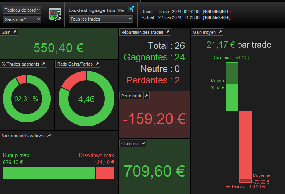This screenshot has width=285, height=194.
Task: Select the Max runup/drawdown panel title
Action: (x=23, y=136)
